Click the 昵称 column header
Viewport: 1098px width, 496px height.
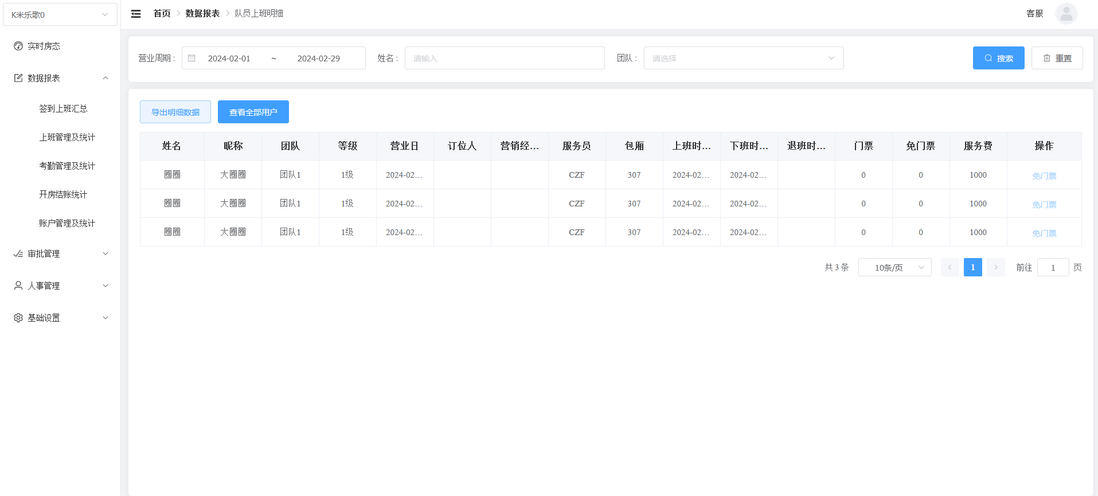coord(233,146)
